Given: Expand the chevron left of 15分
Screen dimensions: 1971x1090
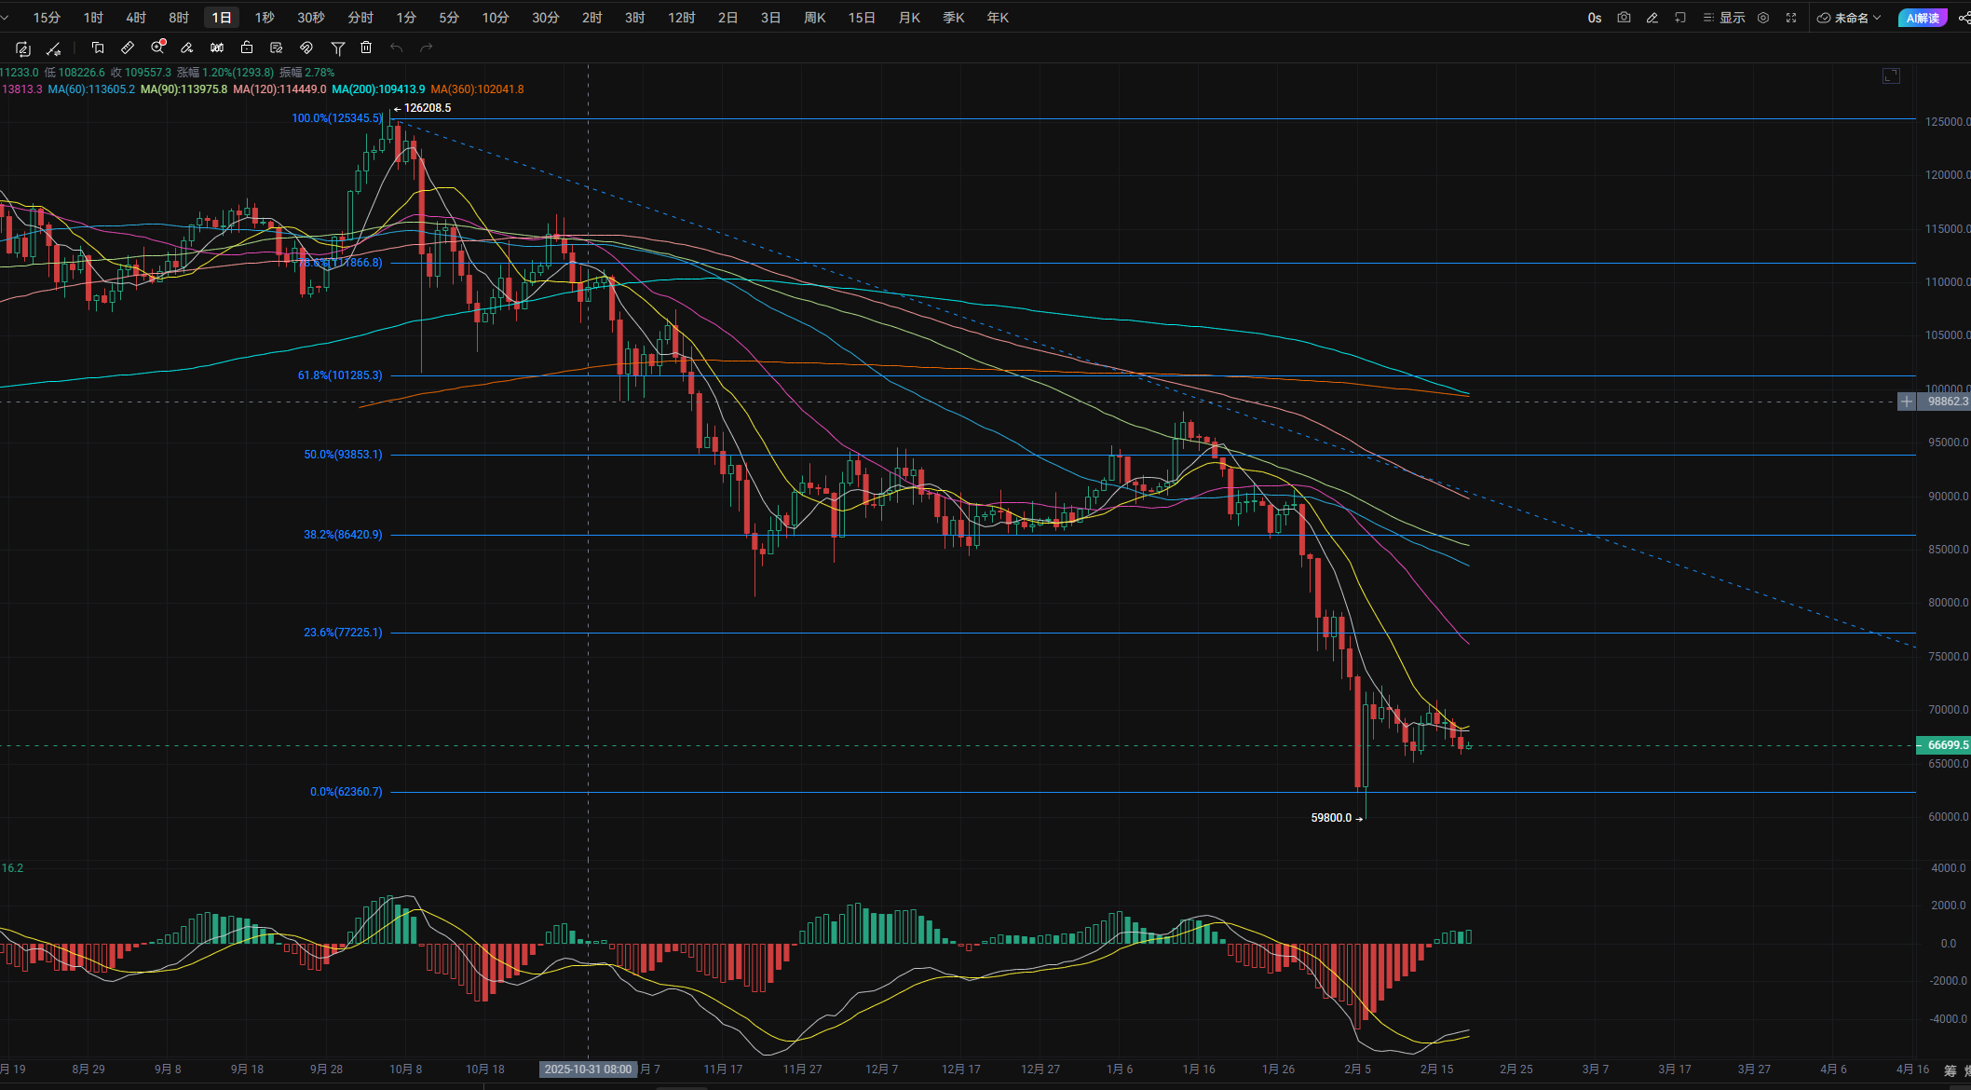Looking at the screenshot, I should coord(6,18).
